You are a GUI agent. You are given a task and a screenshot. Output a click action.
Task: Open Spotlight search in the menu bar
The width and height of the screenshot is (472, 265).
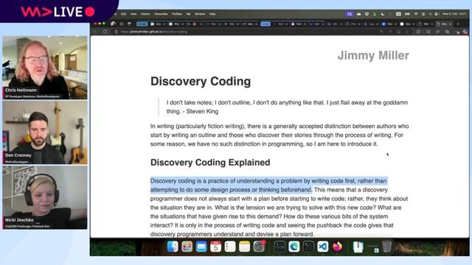[430, 14]
